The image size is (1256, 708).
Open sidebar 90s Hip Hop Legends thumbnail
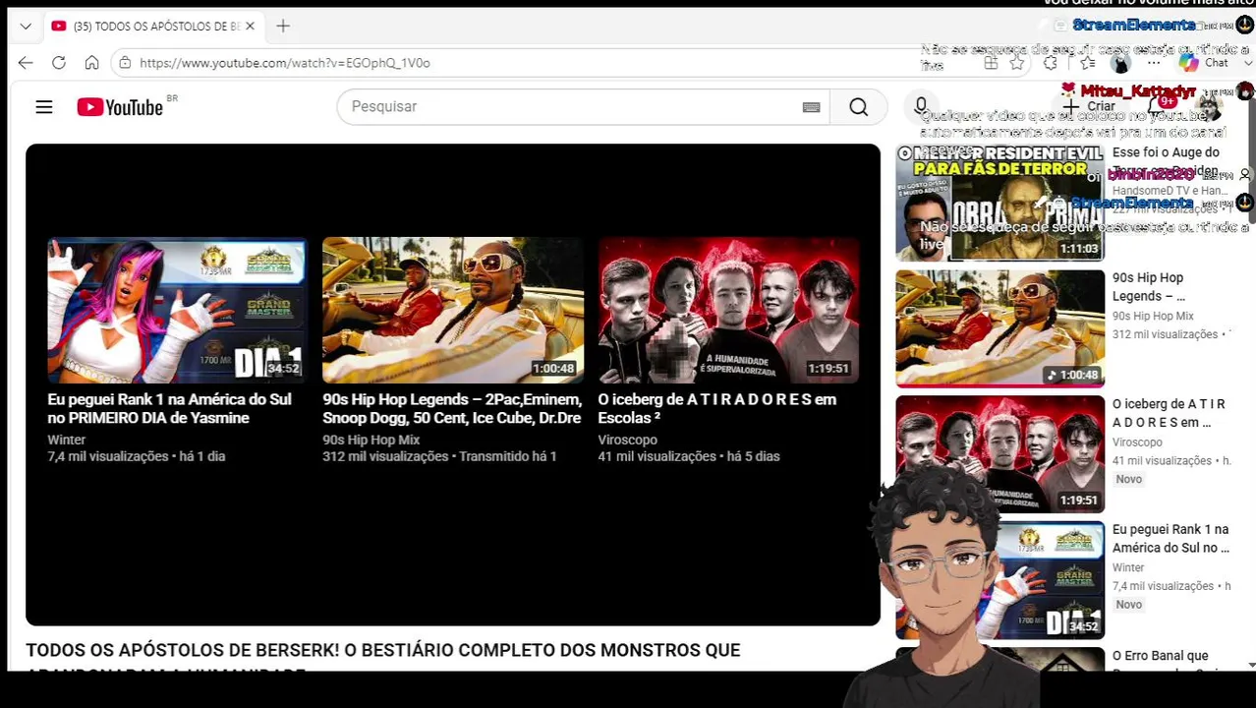999,328
